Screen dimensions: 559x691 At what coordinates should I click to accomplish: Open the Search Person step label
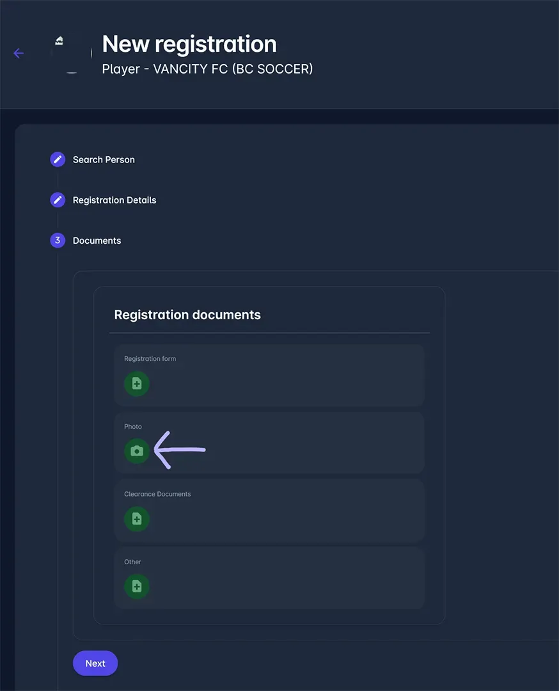pyautogui.click(x=104, y=159)
